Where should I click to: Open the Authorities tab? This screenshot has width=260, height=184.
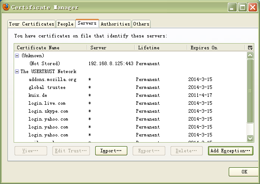click(x=115, y=24)
